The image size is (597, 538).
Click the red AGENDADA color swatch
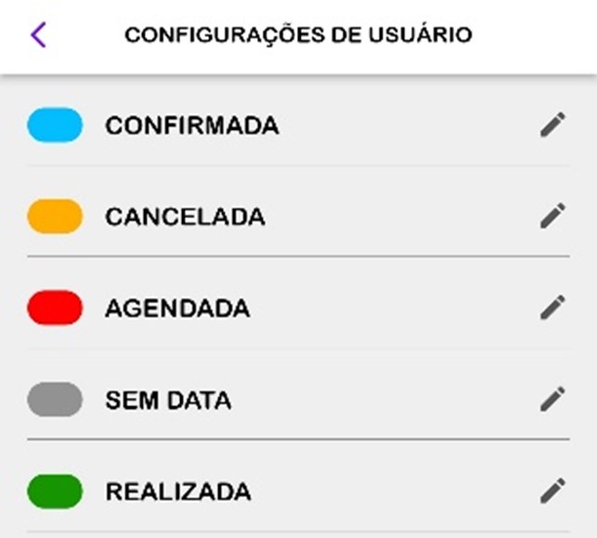click(x=55, y=307)
